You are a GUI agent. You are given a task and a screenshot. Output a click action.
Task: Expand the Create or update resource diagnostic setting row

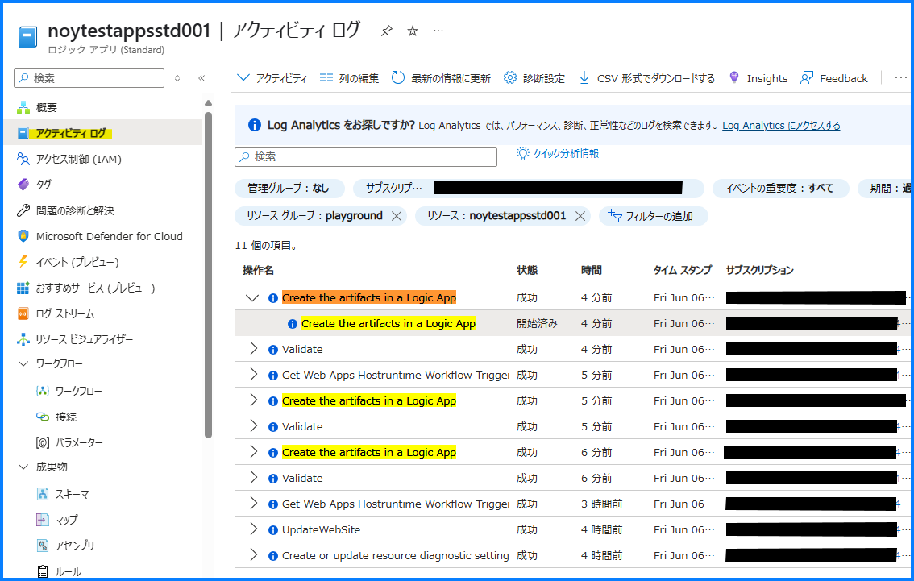[253, 554]
